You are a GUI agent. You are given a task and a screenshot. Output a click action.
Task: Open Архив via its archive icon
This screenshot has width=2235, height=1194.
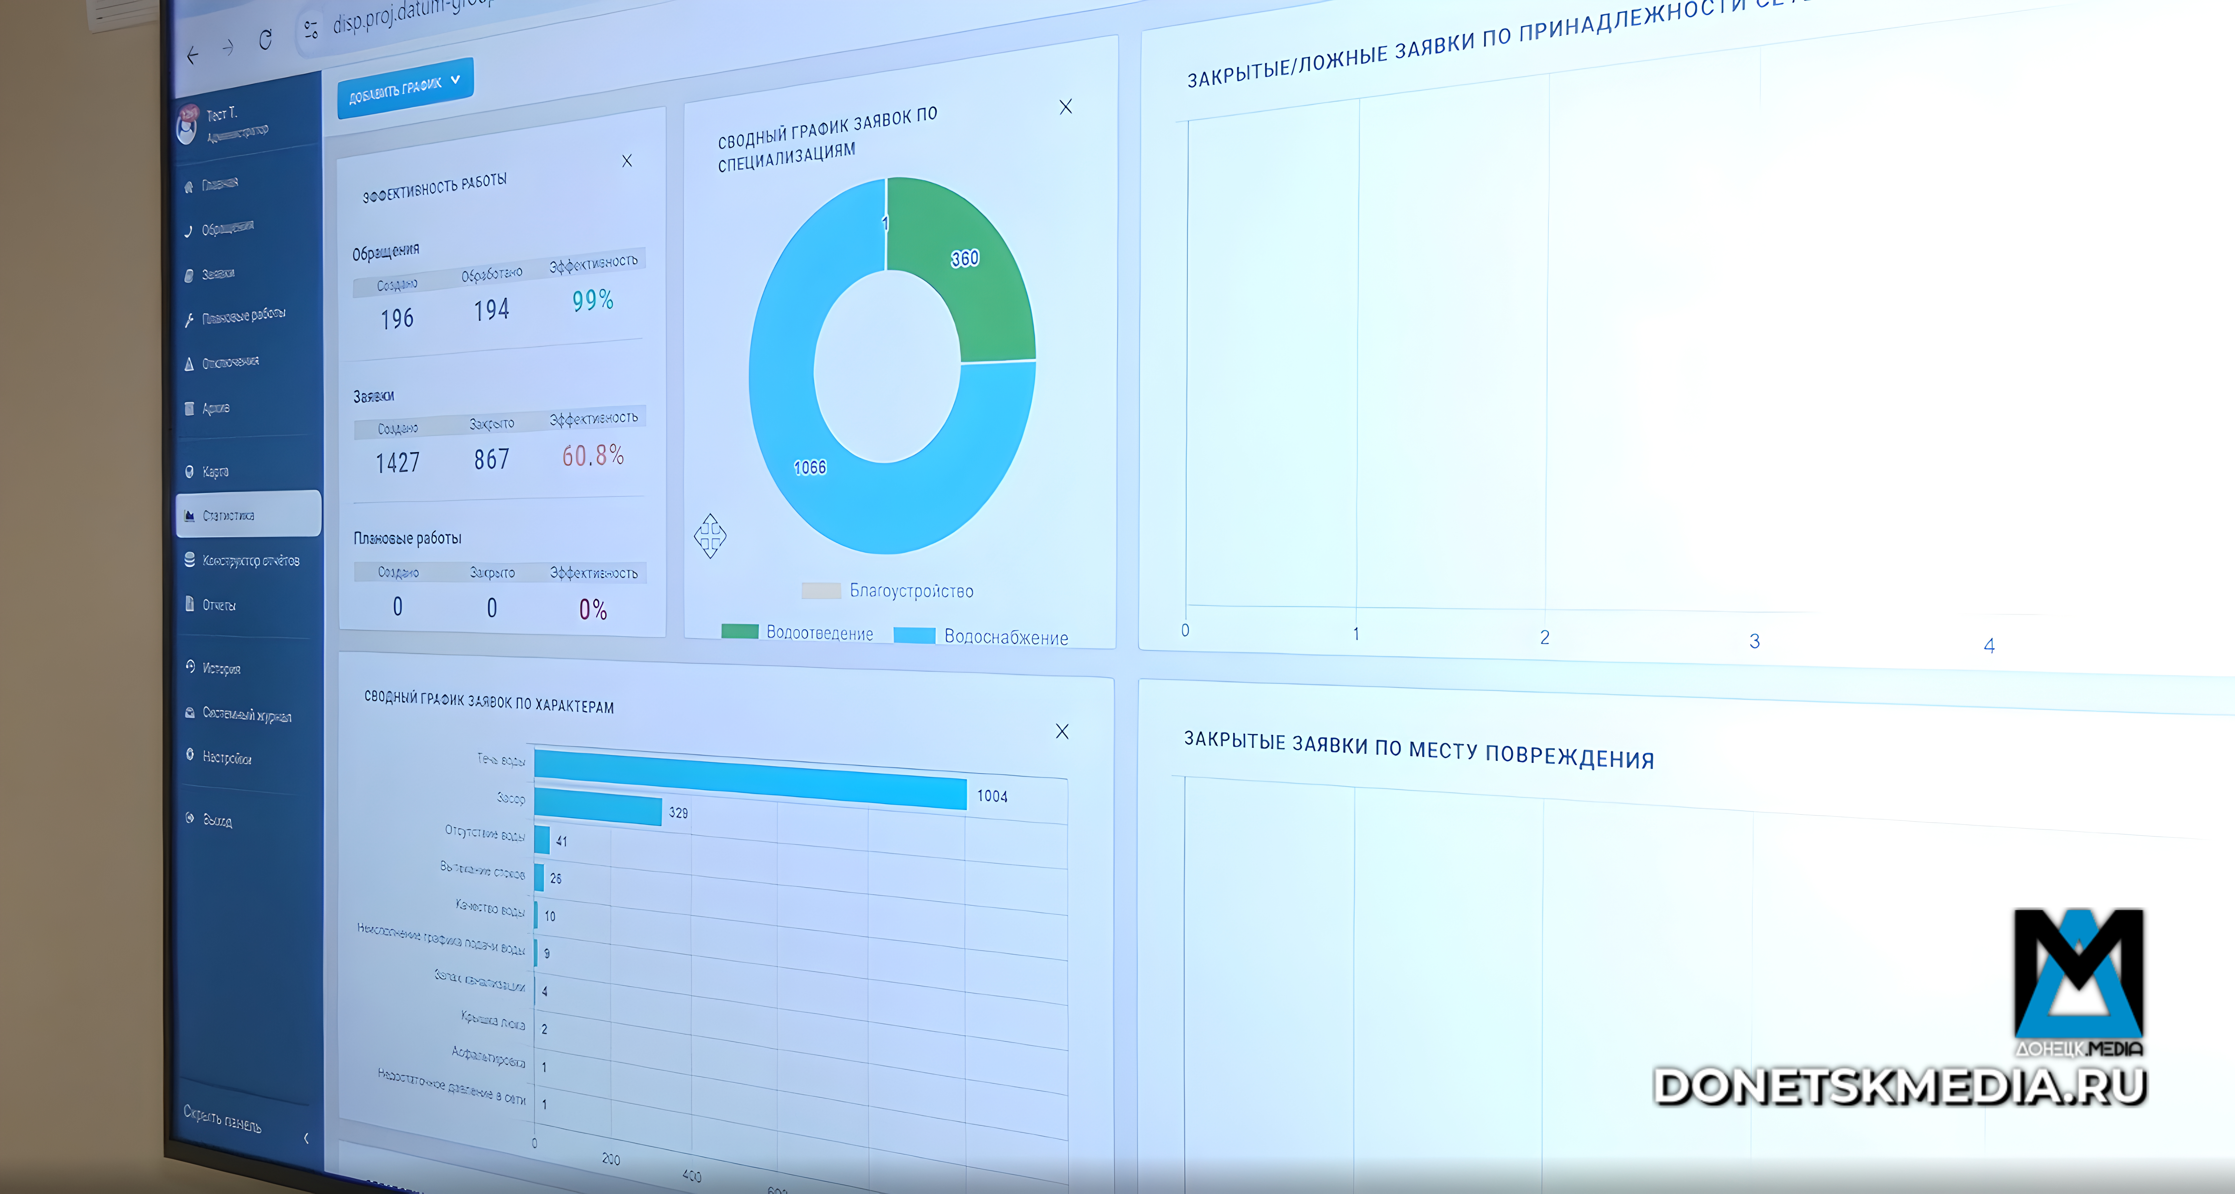[189, 409]
